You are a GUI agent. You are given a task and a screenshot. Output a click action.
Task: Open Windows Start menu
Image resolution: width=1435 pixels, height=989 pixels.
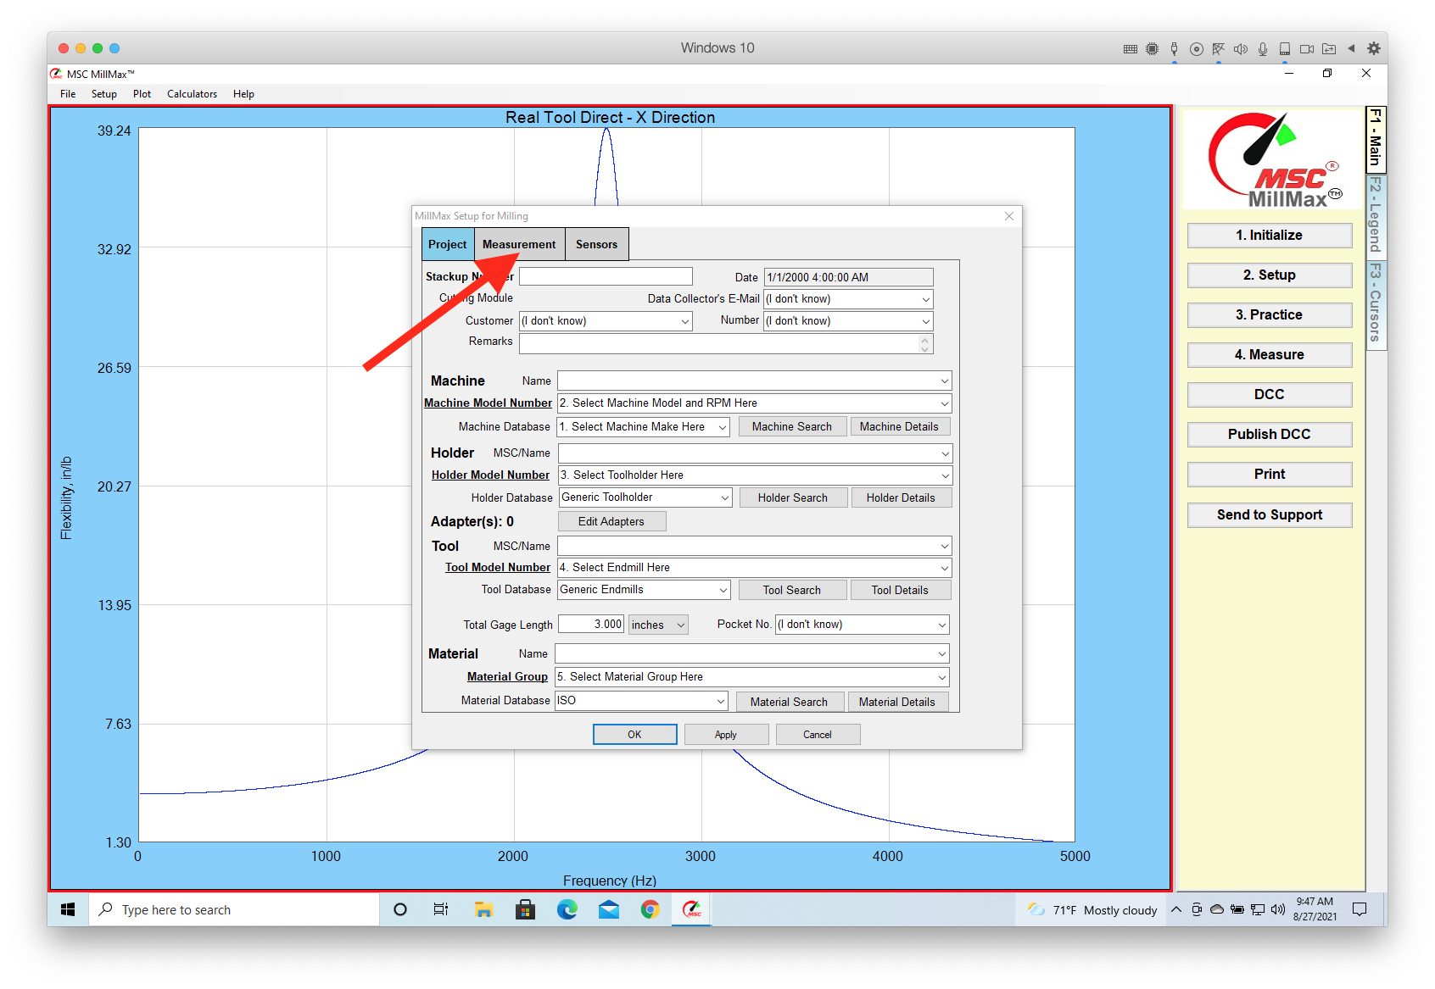coord(68,909)
